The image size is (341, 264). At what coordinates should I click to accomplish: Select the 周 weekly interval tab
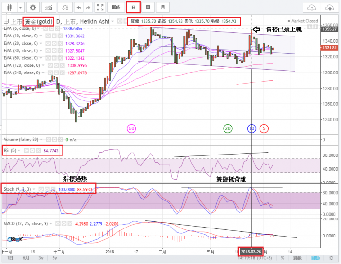coord(148,8)
